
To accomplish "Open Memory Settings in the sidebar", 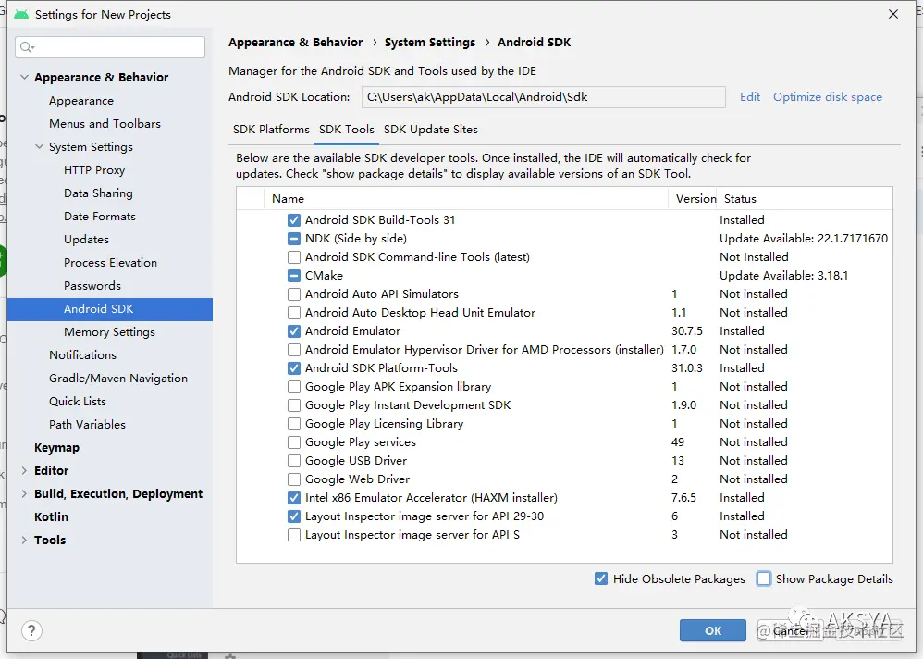I will click(x=109, y=332).
